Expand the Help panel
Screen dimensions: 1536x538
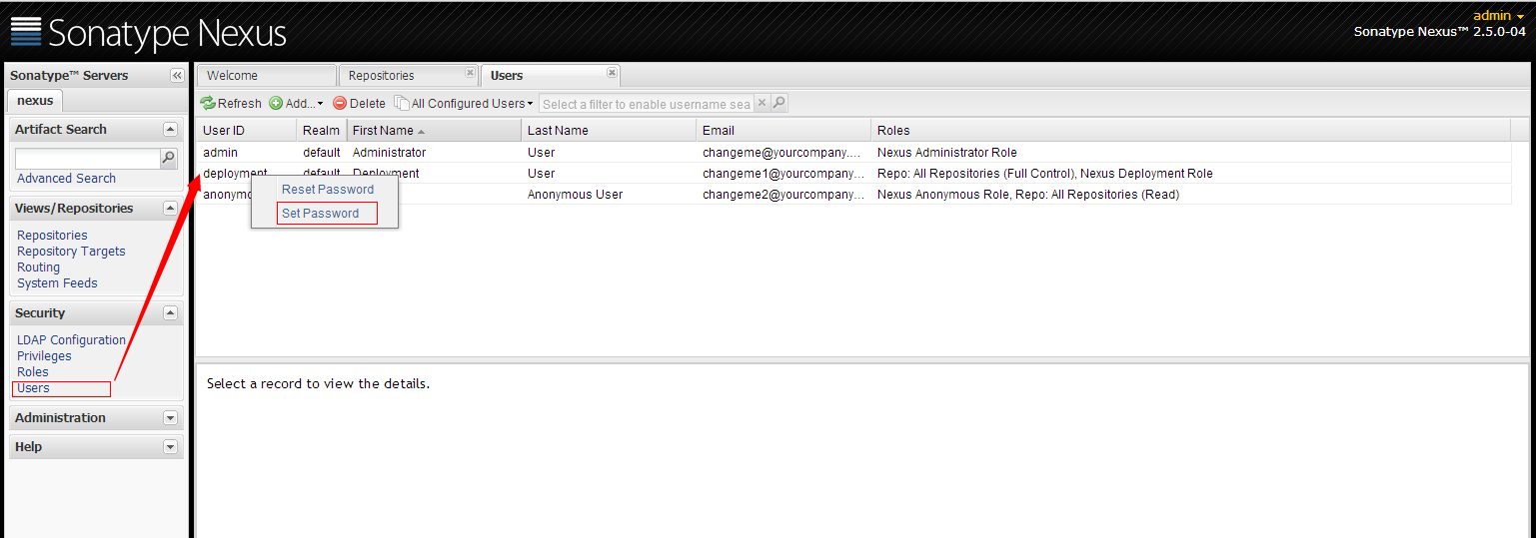point(170,447)
